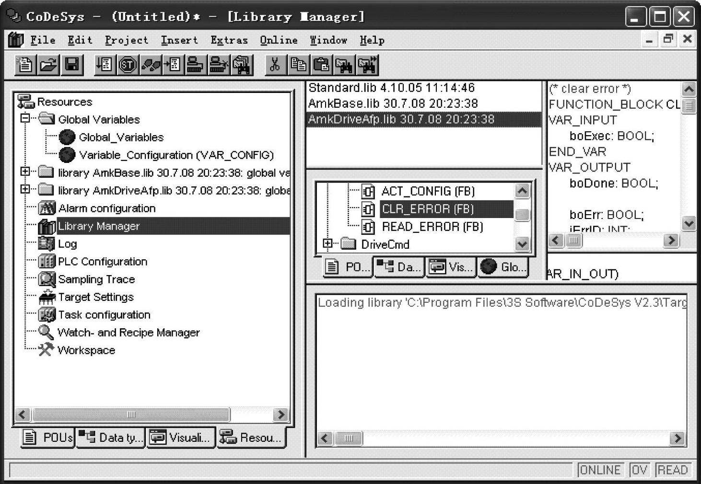The width and height of the screenshot is (701, 484).
Task: Collapse the Global Variables folder
Action: (25, 118)
